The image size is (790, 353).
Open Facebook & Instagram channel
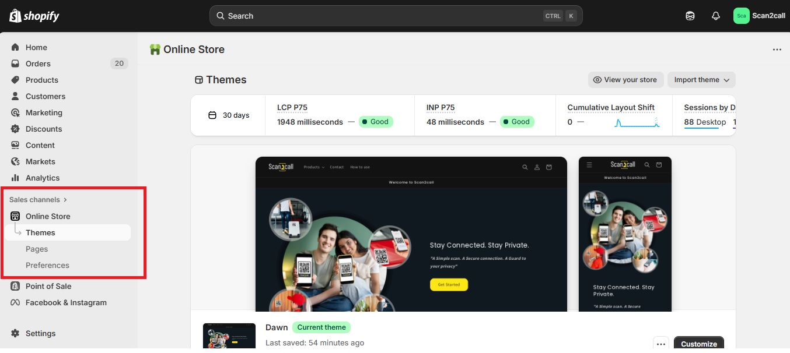click(x=66, y=302)
